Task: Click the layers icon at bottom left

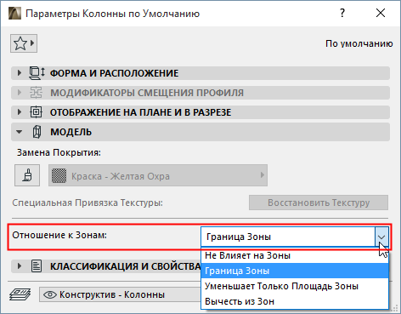Action: pos(20,294)
